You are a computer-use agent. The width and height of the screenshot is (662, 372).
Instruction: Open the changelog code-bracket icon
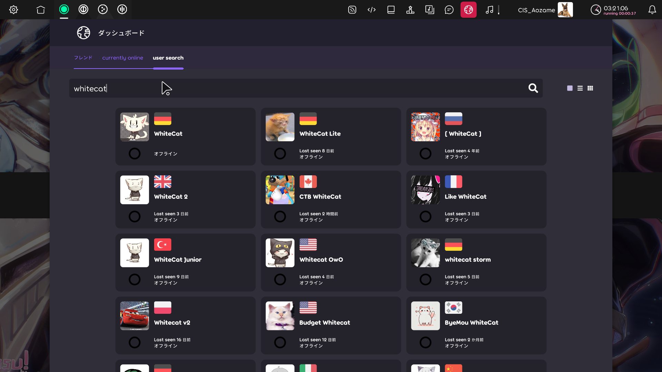point(371,10)
